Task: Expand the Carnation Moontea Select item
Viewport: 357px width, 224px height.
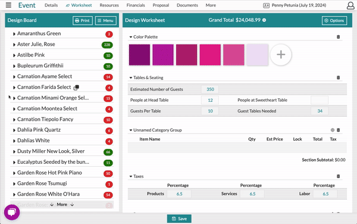Action: tap(14, 109)
